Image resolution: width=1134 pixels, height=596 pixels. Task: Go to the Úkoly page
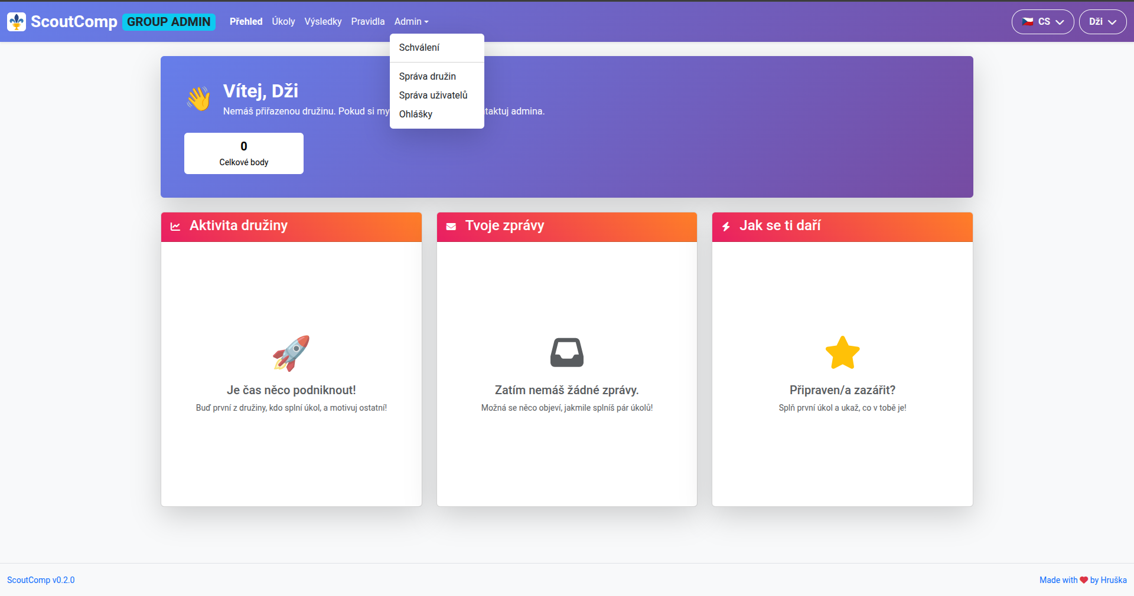point(283,22)
